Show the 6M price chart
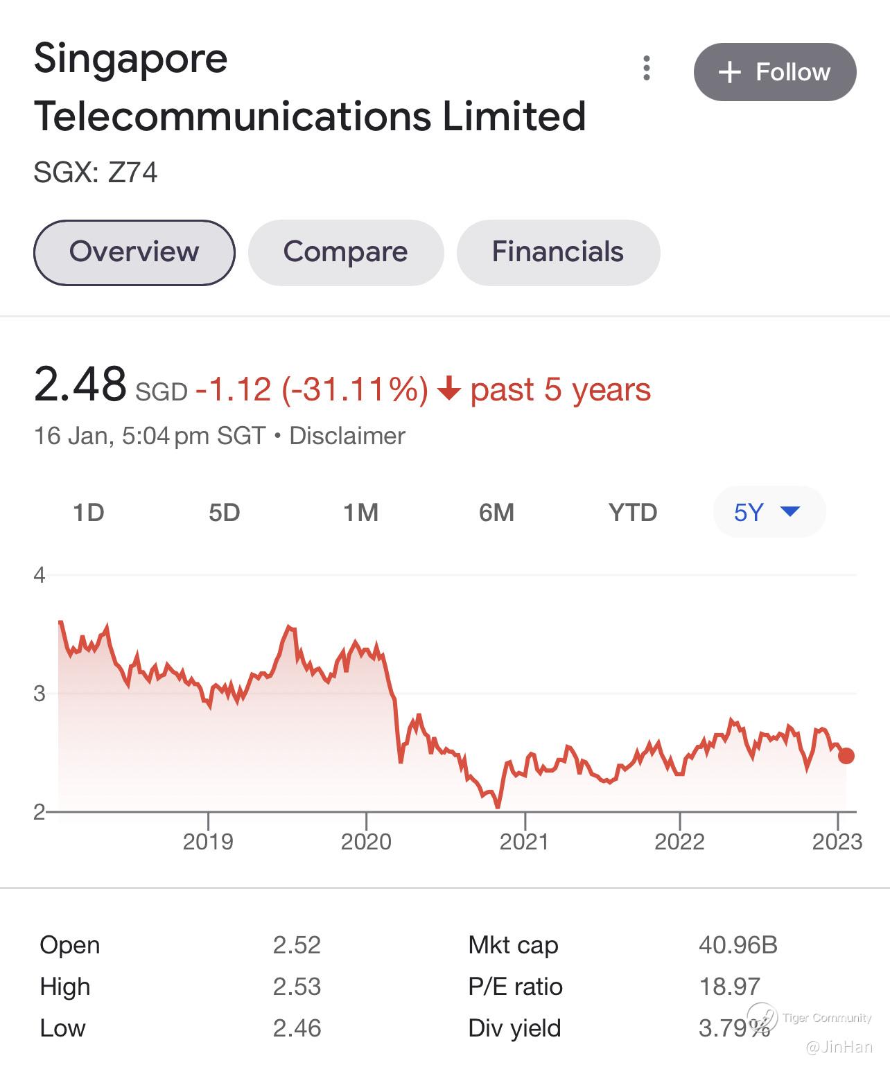This screenshot has height=1067, width=890. [x=496, y=513]
